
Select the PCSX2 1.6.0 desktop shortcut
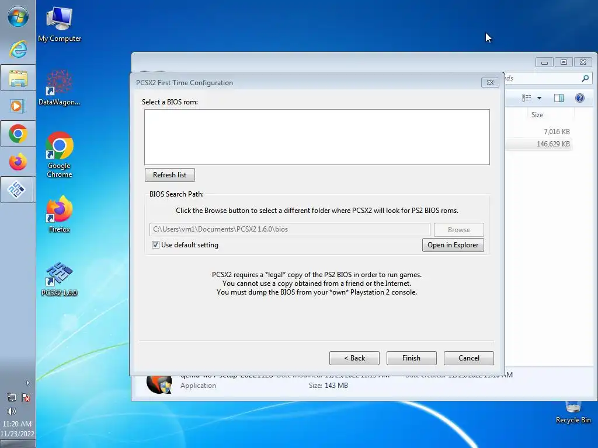(x=60, y=279)
